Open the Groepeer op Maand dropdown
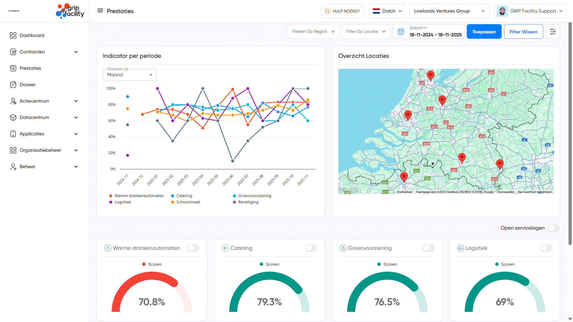This screenshot has height=322, width=573. pos(130,75)
